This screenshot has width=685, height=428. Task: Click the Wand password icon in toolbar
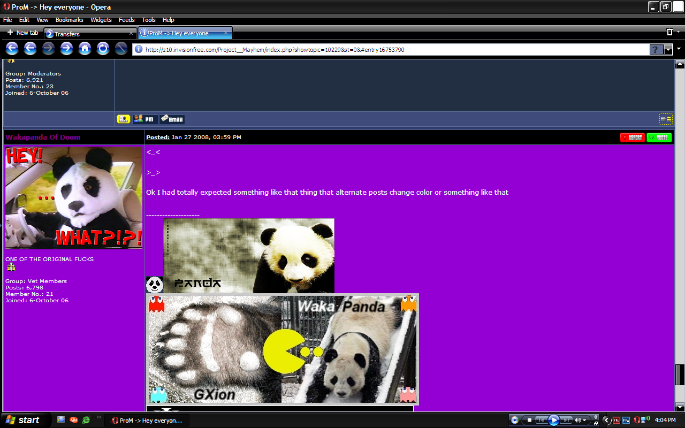[x=121, y=49]
